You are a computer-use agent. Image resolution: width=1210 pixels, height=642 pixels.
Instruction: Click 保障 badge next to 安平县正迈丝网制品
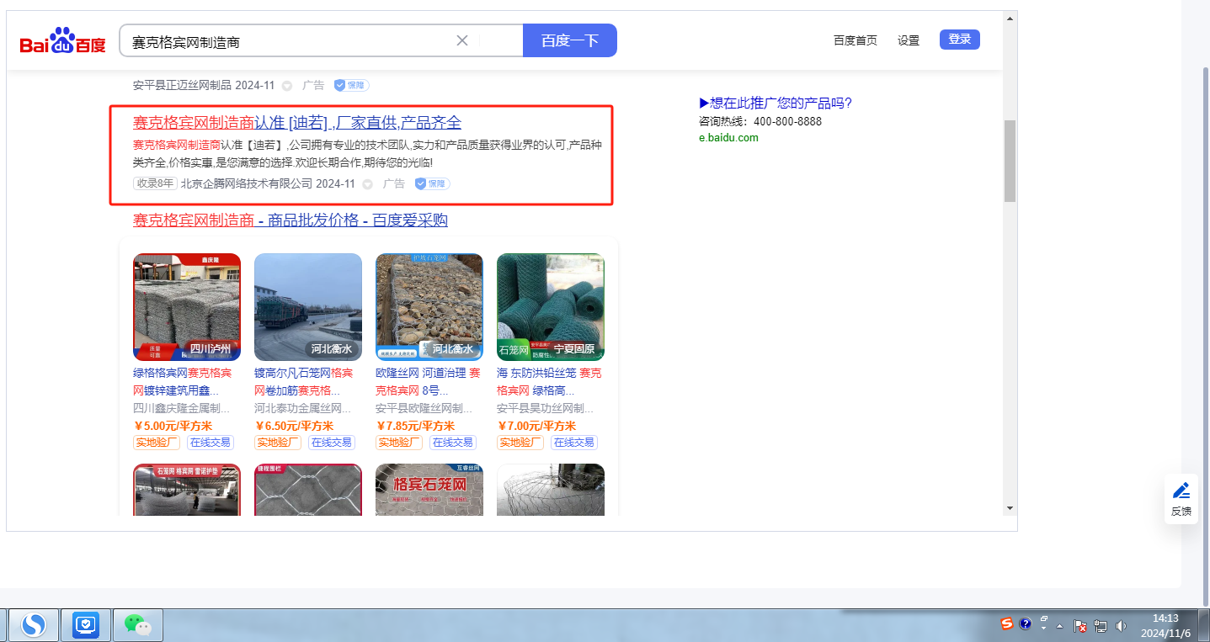pos(351,85)
